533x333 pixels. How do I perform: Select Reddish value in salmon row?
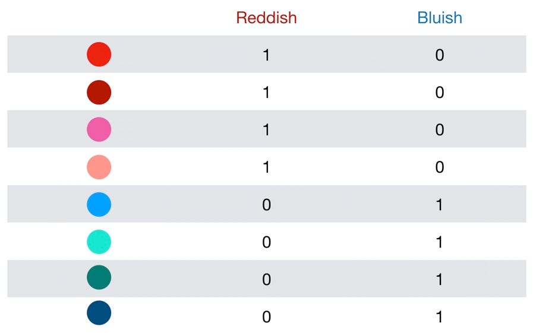coord(266,167)
